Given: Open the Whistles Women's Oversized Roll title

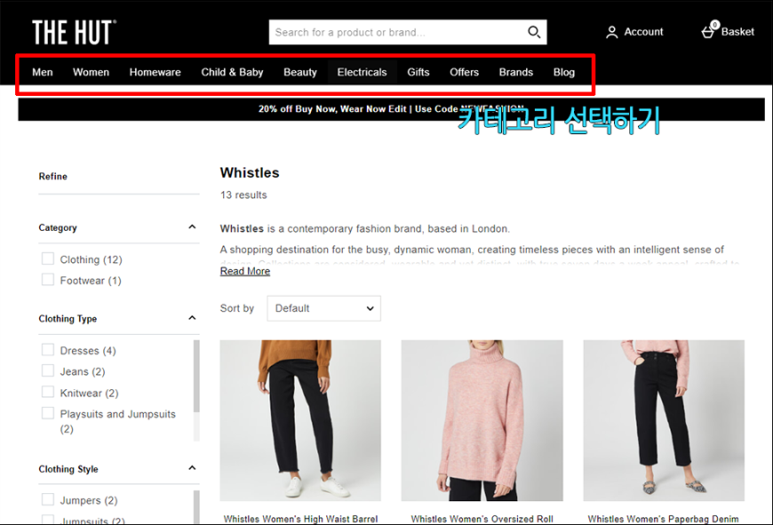Looking at the screenshot, I should coord(482,519).
